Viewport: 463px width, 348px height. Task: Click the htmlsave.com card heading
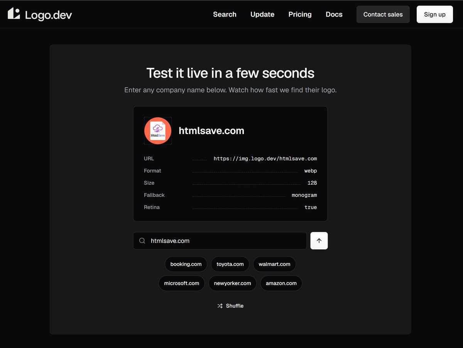tap(211, 131)
